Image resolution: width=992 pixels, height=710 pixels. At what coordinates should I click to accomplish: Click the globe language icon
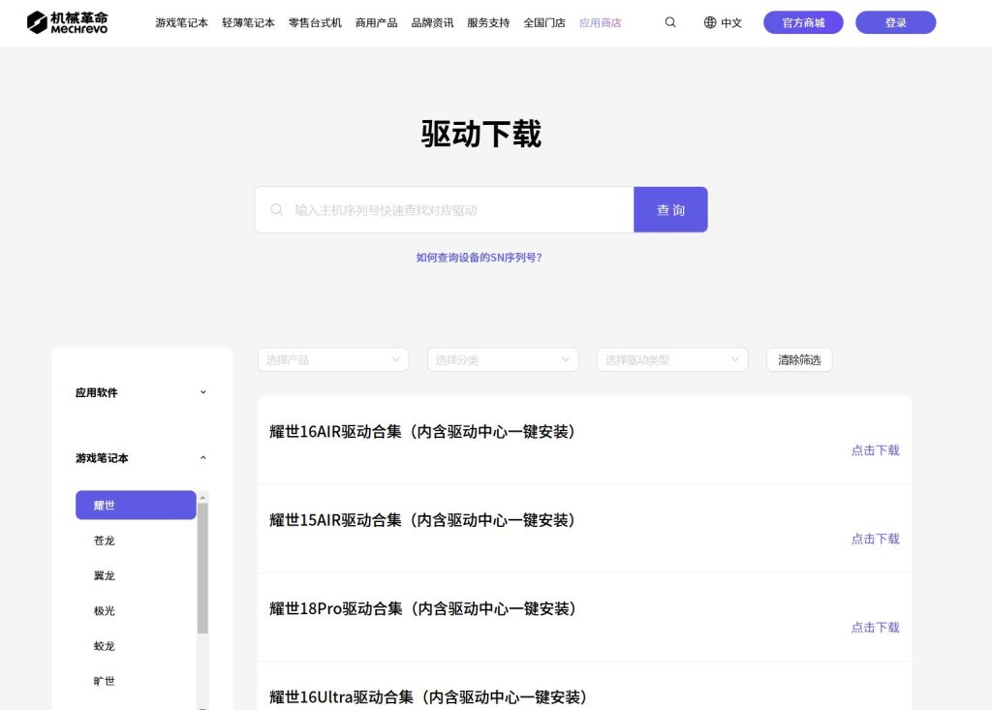(710, 23)
